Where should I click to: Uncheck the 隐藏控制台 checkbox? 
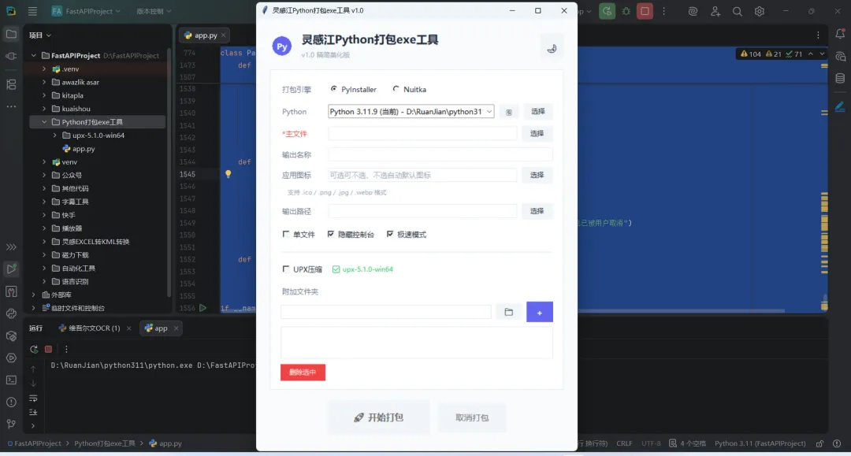[330, 234]
